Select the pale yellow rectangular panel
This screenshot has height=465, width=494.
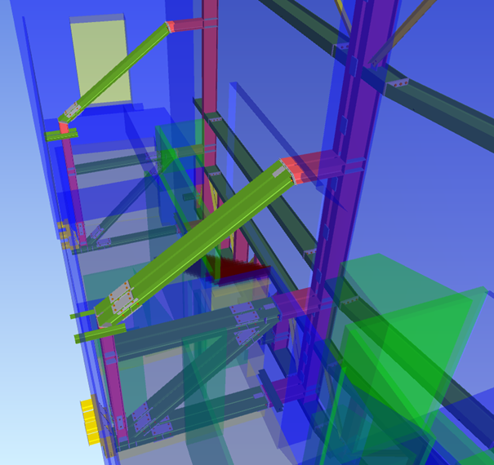tap(99, 61)
